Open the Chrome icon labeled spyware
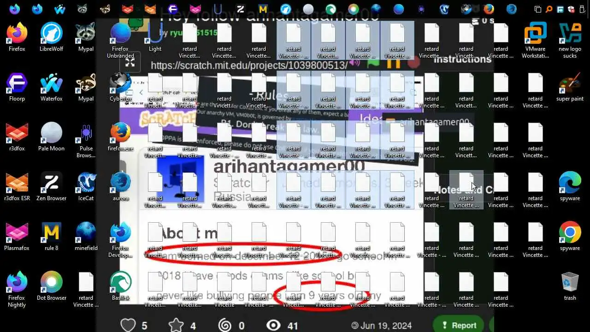Viewport: 590px width, 332px height. [x=570, y=236]
